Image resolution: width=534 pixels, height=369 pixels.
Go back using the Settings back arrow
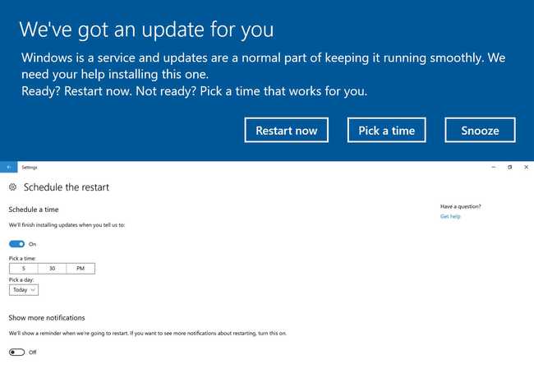point(8,167)
